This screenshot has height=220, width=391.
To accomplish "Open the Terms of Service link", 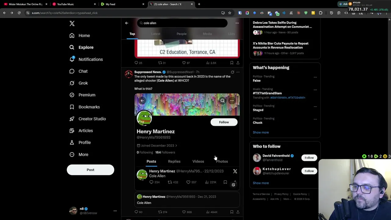I will point(261,194).
